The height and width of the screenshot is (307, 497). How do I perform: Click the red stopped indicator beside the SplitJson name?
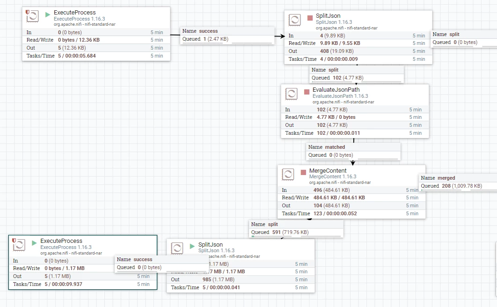[x=310, y=18]
